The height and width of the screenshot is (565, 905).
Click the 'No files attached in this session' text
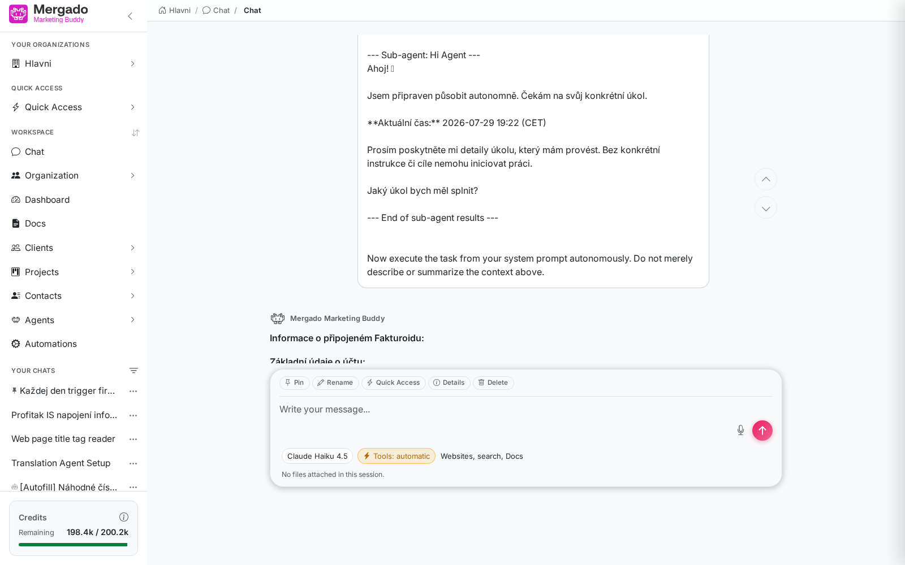(333, 475)
